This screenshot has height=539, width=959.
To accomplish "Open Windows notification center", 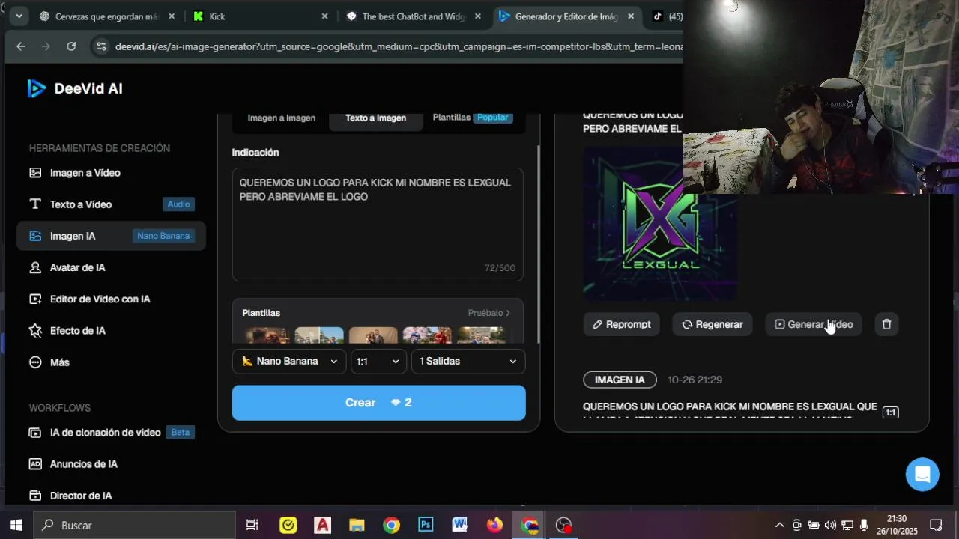I will pos(936,525).
